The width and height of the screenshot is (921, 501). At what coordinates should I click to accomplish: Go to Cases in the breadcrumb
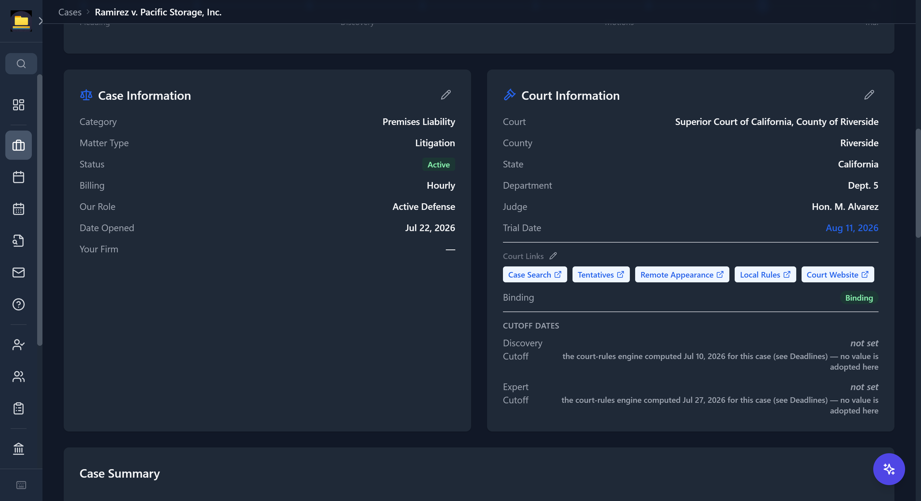(70, 12)
